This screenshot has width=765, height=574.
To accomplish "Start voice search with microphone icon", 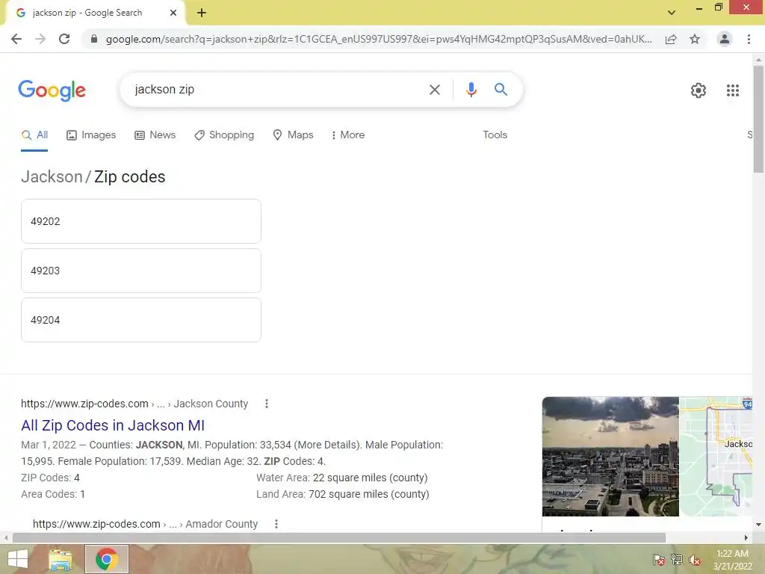I will [471, 90].
